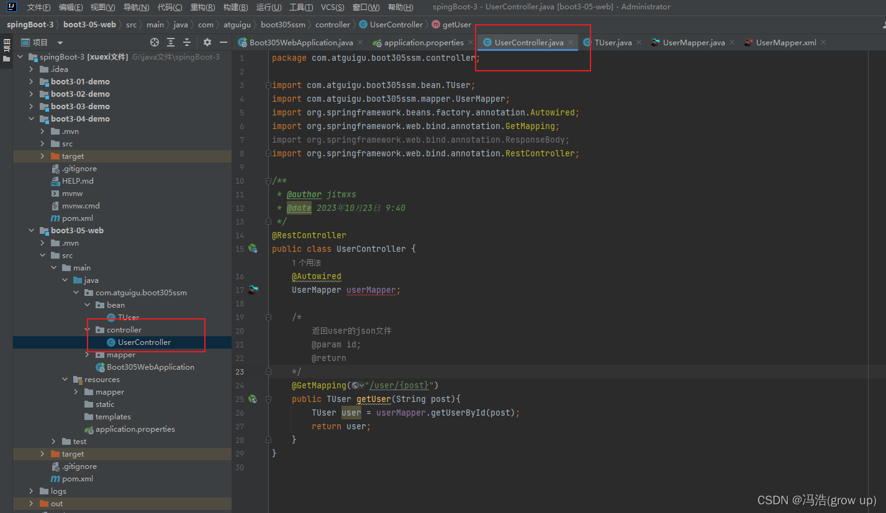
Task: Collapse the boot3-05-web module
Action: point(31,231)
